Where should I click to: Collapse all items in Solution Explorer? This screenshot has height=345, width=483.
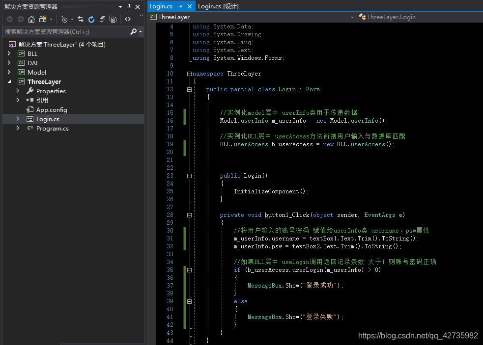(x=102, y=20)
